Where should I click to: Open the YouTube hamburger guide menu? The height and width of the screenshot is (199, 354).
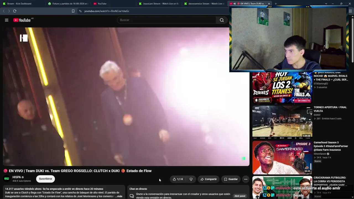7,20
